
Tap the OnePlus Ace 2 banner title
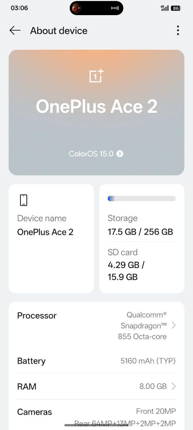pos(96,106)
